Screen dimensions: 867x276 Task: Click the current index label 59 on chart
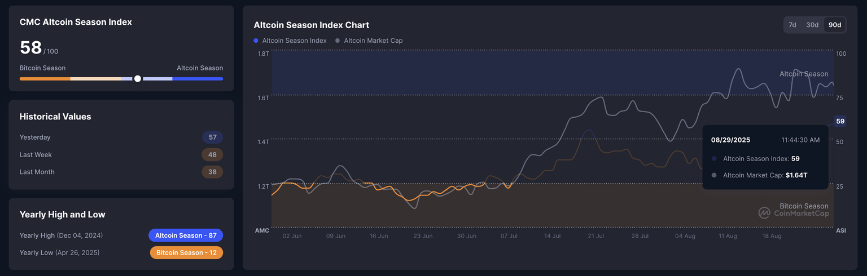tap(840, 121)
